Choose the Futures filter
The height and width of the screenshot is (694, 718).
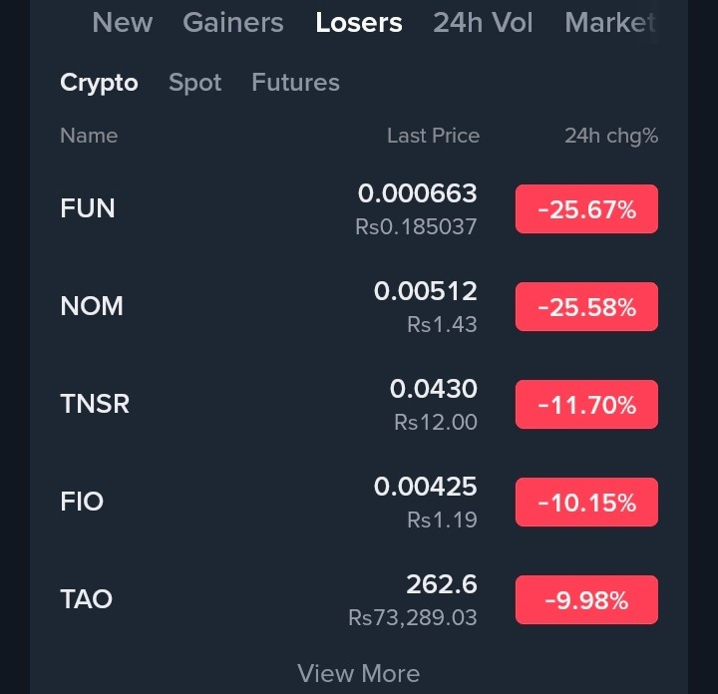pyautogui.click(x=295, y=83)
